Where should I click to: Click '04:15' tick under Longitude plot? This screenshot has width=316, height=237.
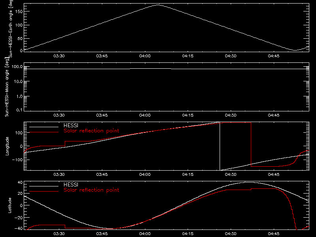tap(188, 174)
